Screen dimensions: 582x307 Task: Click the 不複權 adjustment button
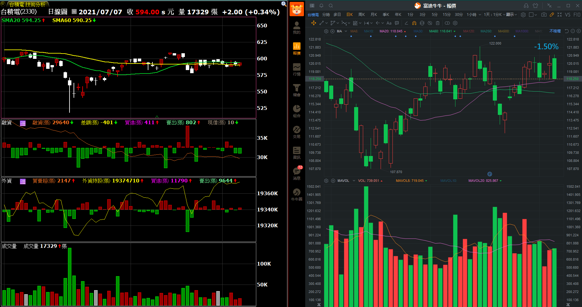tap(555, 31)
